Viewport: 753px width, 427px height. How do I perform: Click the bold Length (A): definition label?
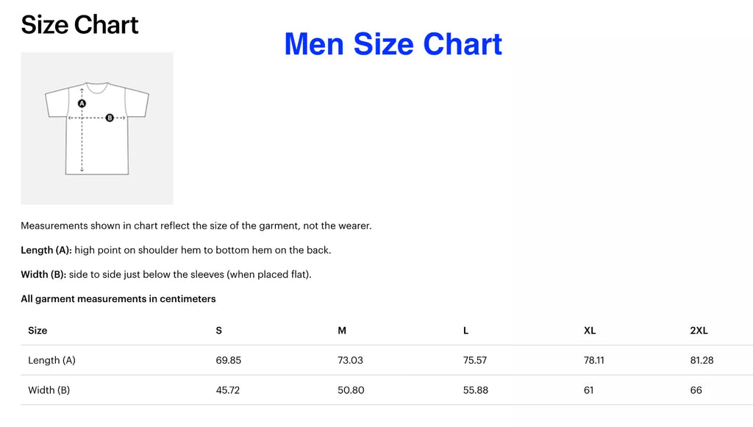point(46,250)
